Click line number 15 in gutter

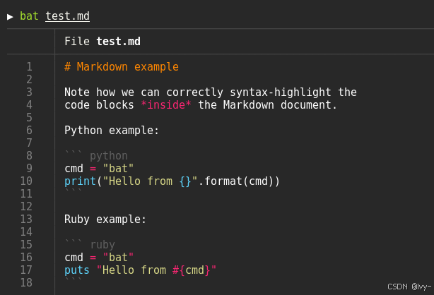point(26,245)
